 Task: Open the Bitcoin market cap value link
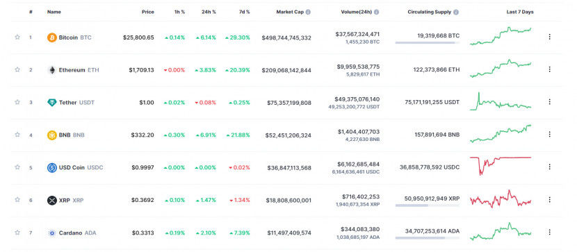point(286,37)
